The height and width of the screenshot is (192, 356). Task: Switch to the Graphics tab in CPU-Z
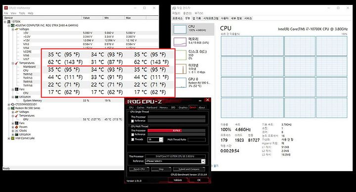click(183, 107)
